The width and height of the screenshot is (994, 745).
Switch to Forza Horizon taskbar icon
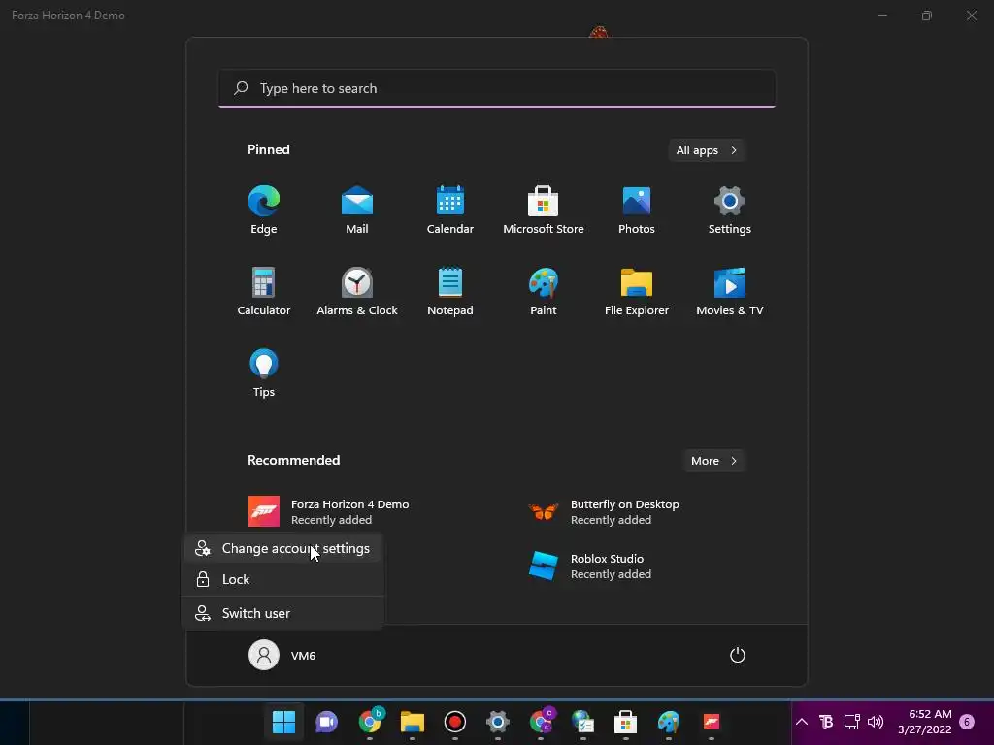[712, 722]
